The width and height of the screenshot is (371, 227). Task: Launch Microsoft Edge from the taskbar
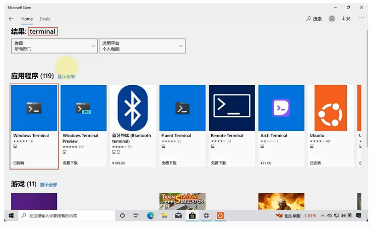click(150, 215)
